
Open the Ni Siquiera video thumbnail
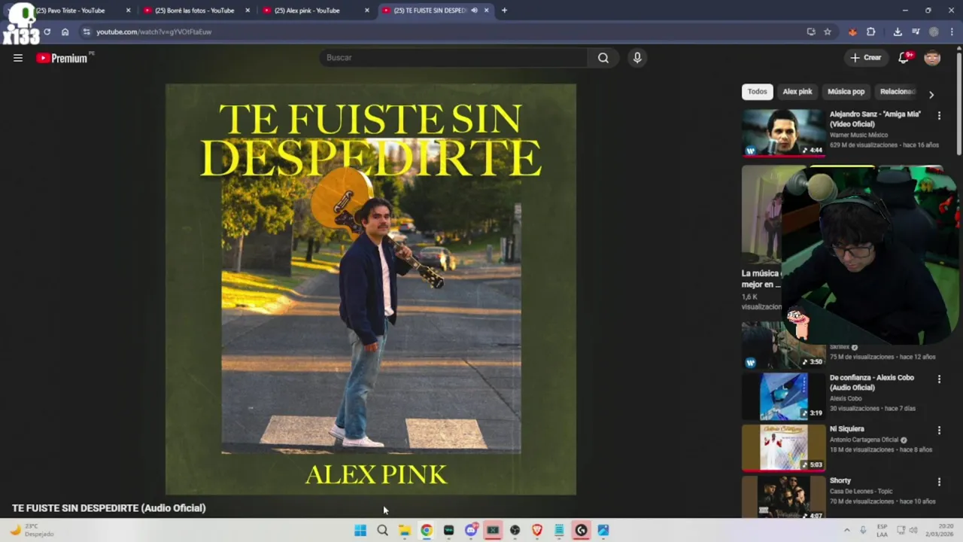point(783,447)
